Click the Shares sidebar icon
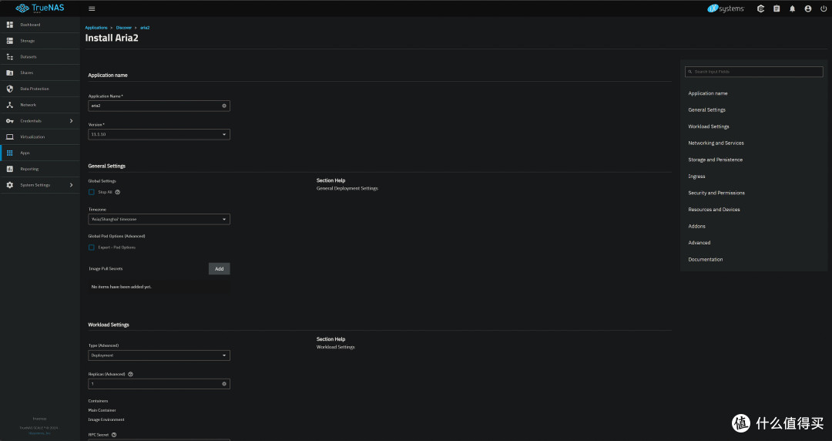The image size is (832, 441). pyautogui.click(x=9, y=72)
